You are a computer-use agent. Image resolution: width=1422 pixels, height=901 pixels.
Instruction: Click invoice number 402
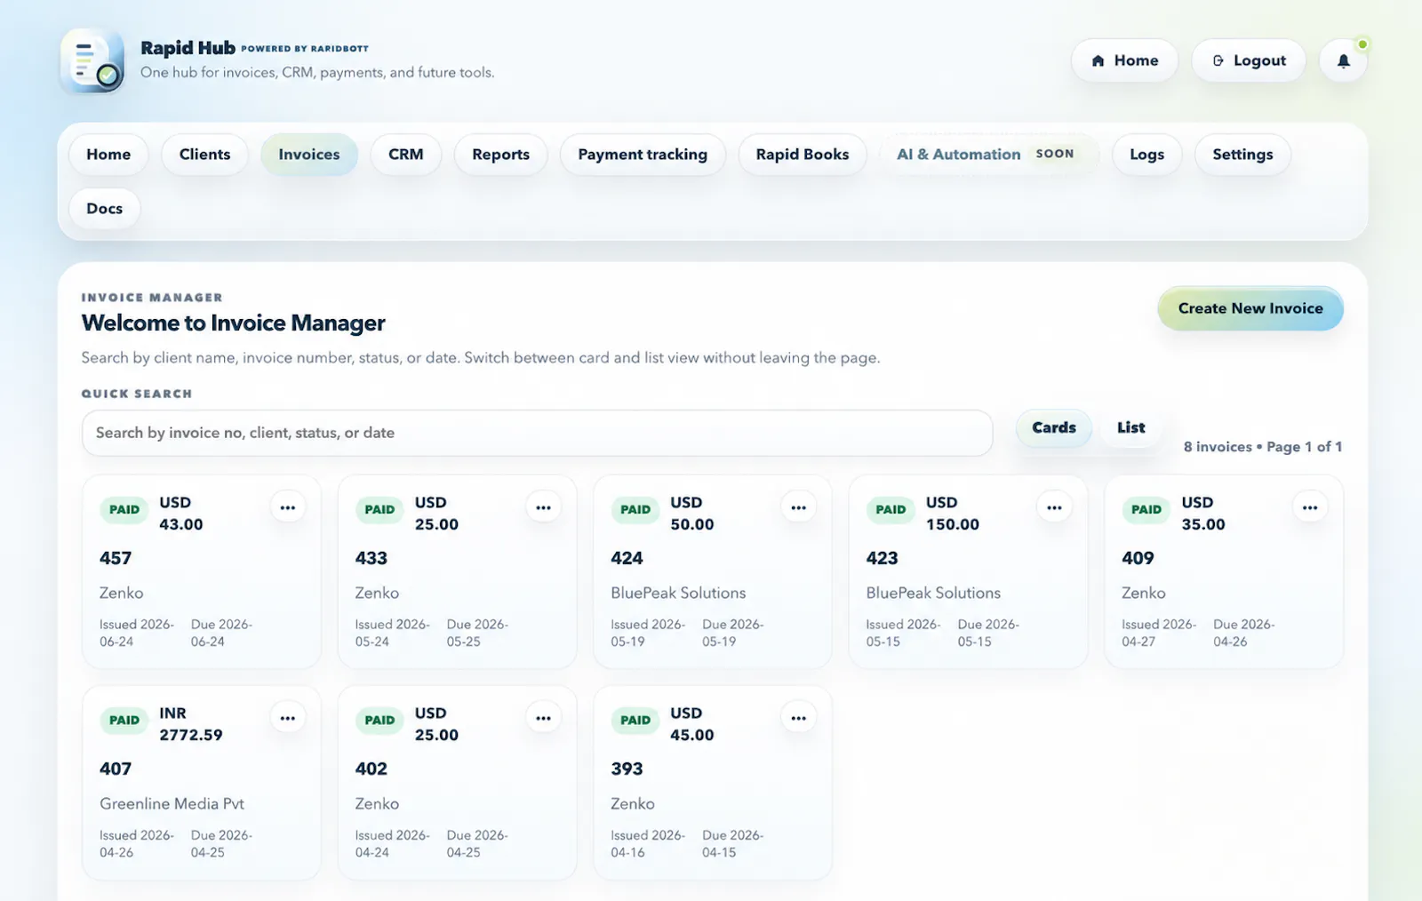pyautogui.click(x=371, y=769)
